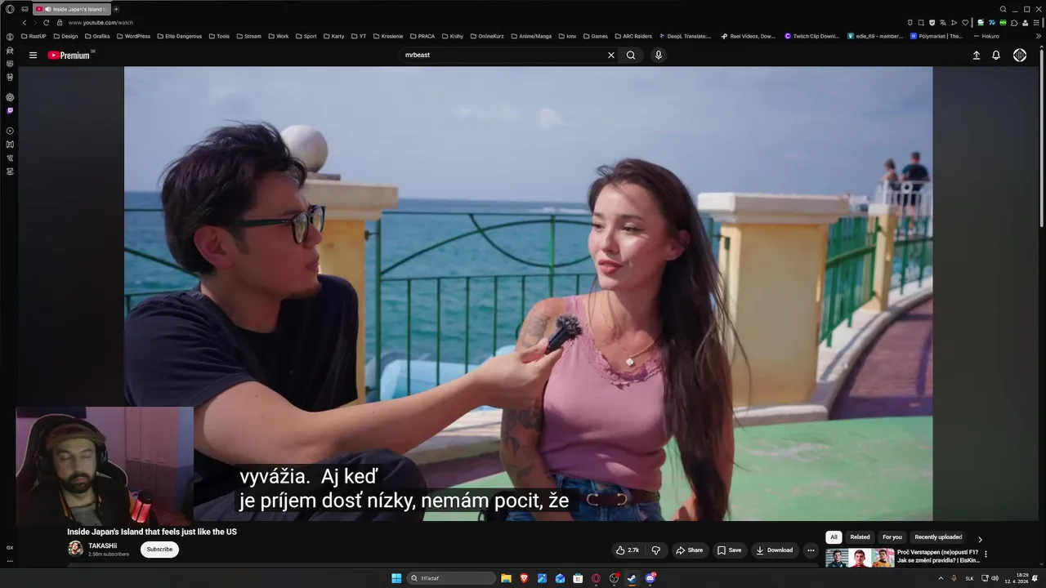Open the YouTube hamburger guide menu
Viewport: 1046px width, 588px height.
33,56
